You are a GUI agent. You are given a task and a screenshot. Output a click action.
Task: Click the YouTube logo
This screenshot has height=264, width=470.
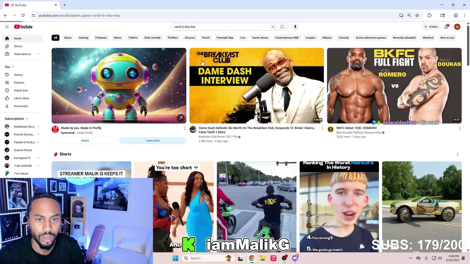pyautogui.click(x=23, y=27)
